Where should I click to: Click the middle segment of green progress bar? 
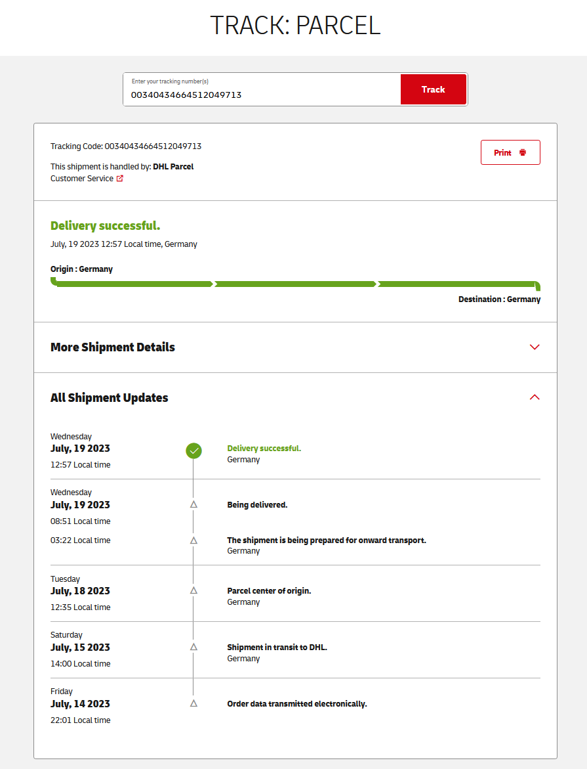(295, 284)
